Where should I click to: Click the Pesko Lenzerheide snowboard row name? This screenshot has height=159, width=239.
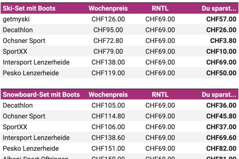[x=31, y=149]
